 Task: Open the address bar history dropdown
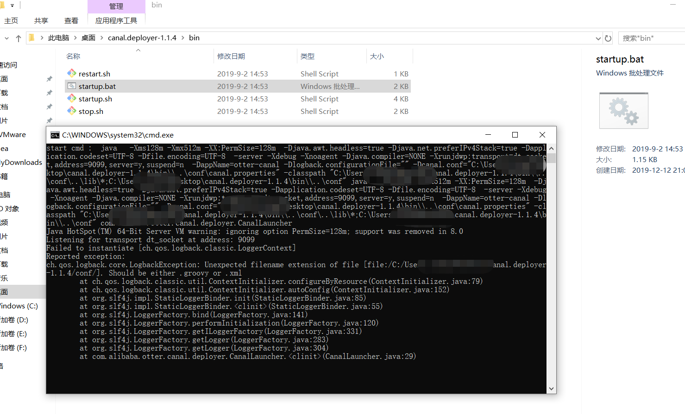coord(598,38)
